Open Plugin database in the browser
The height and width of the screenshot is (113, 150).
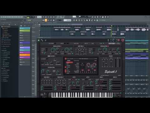pos(6,40)
